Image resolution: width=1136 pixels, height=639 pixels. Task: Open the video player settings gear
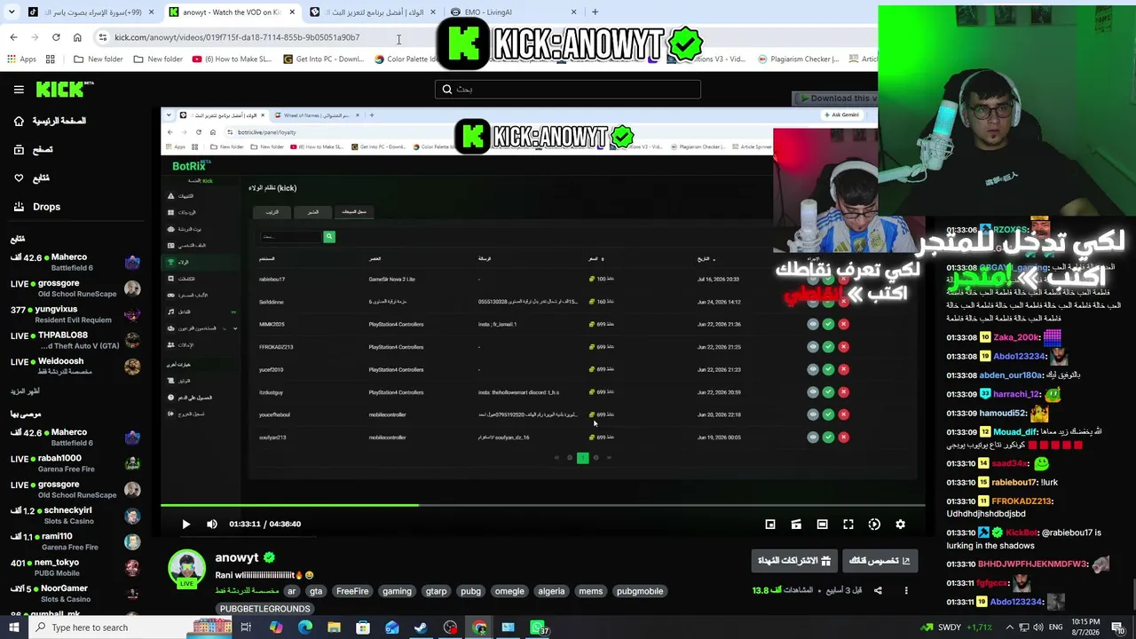point(900,525)
